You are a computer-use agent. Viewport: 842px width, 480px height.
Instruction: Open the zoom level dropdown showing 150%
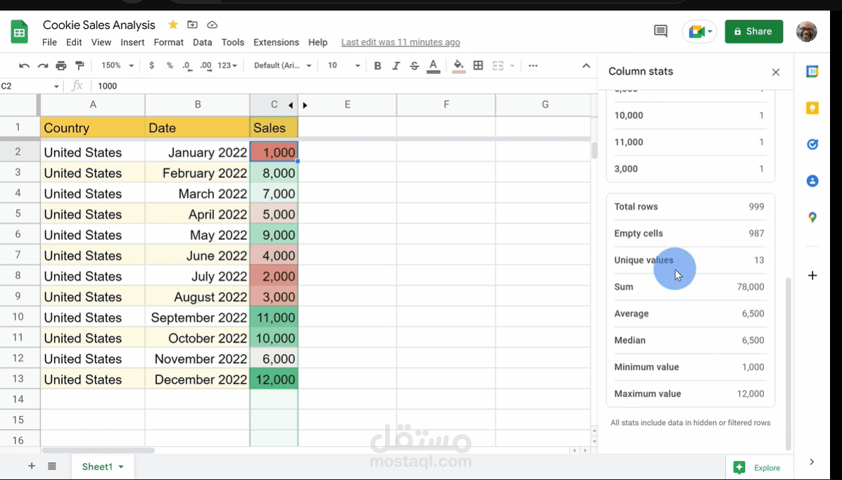click(x=115, y=65)
